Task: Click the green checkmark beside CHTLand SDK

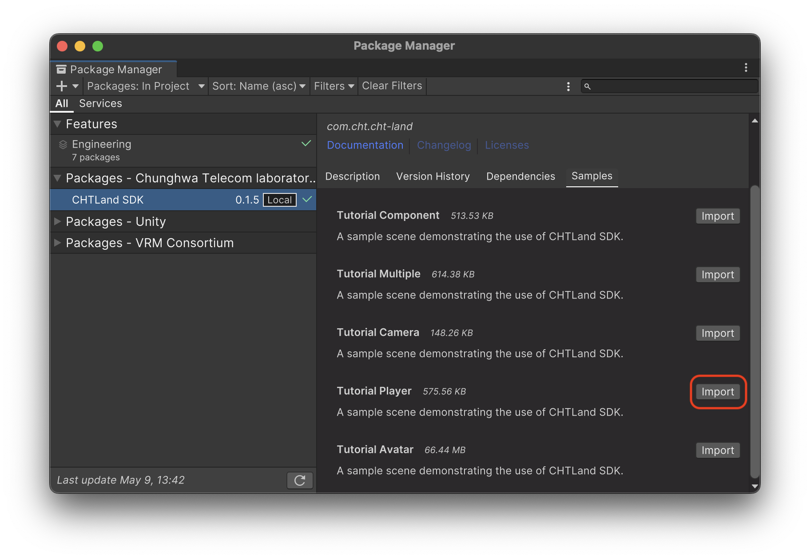Action: click(306, 200)
